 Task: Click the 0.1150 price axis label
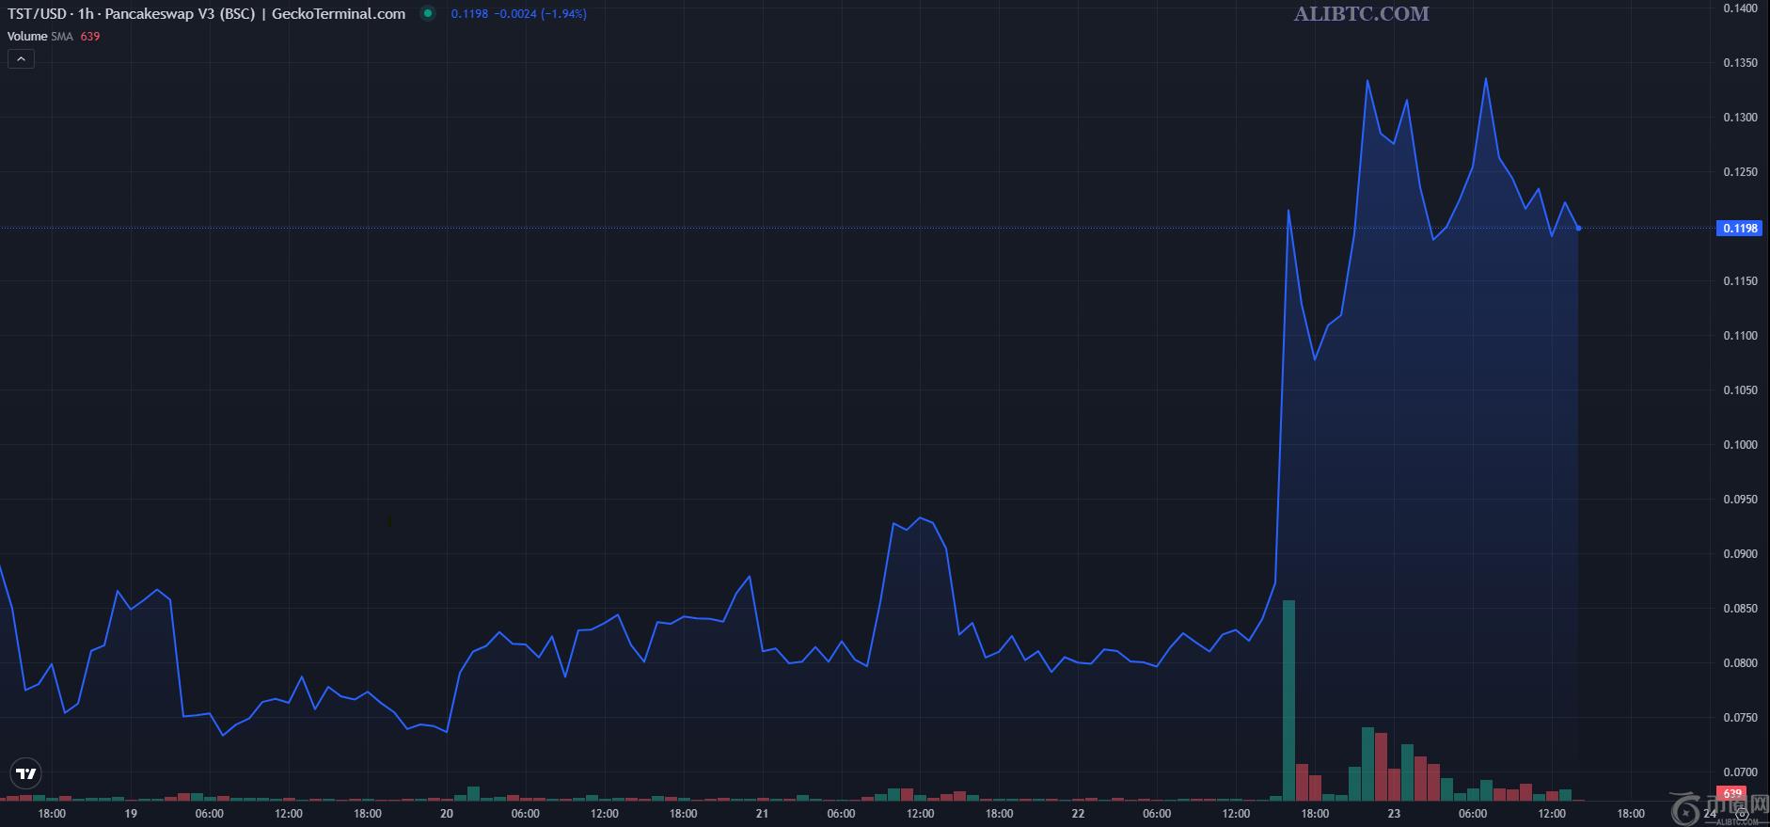1740,281
